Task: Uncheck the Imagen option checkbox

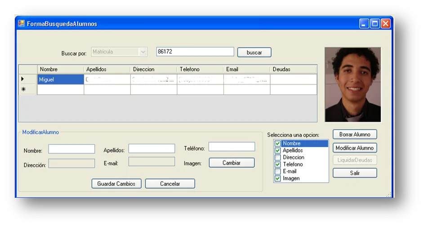Action: coord(277,179)
